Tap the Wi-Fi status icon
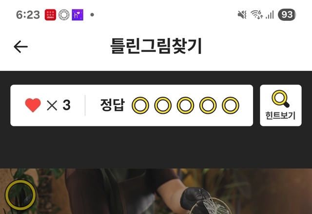The height and width of the screenshot is (214, 312). [257, 15]
